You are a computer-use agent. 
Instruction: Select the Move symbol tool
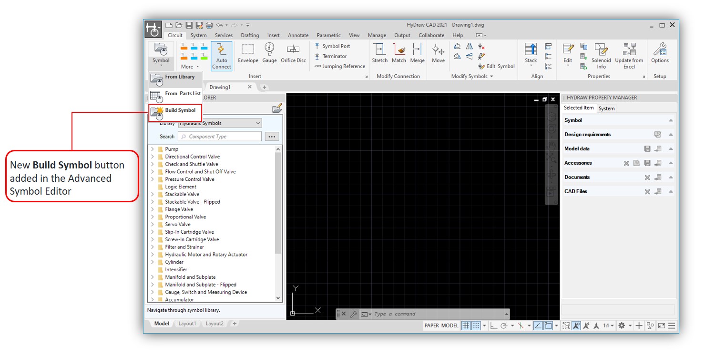pyautogui.click(x=439, y=53)
